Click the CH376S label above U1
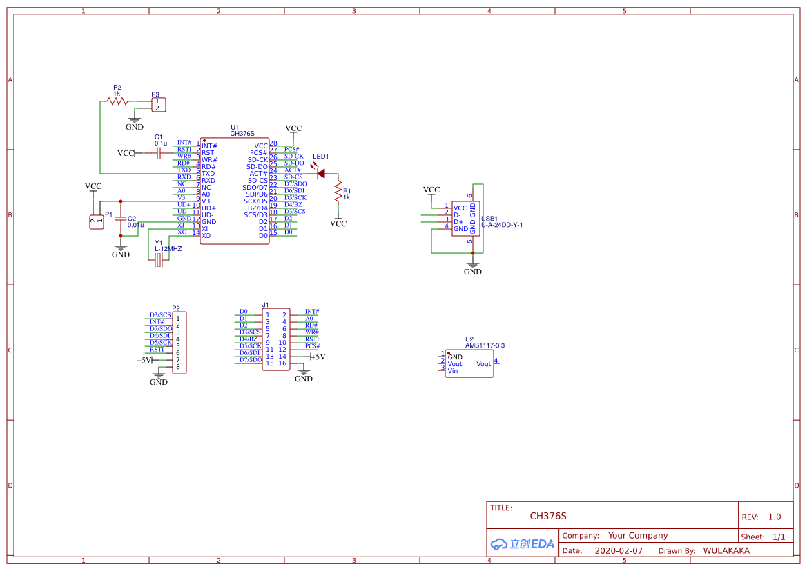This screenshot has width=807, height=571. 242,134
